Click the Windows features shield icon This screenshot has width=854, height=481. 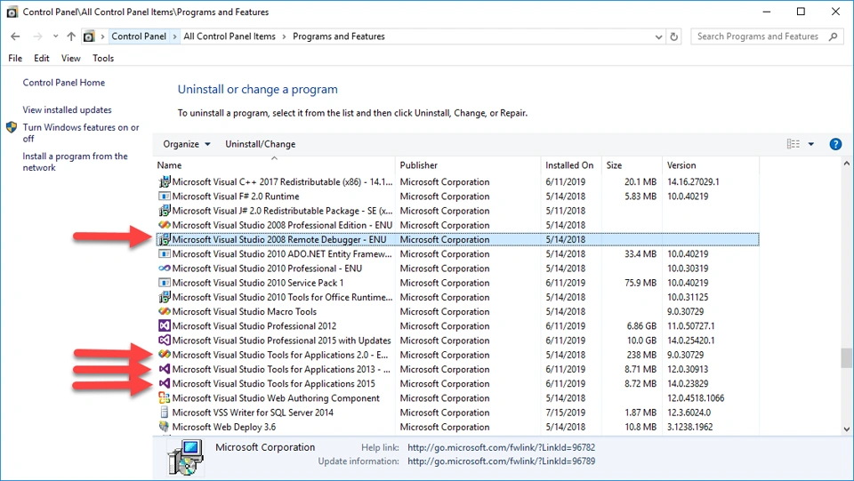pos(12,128)
